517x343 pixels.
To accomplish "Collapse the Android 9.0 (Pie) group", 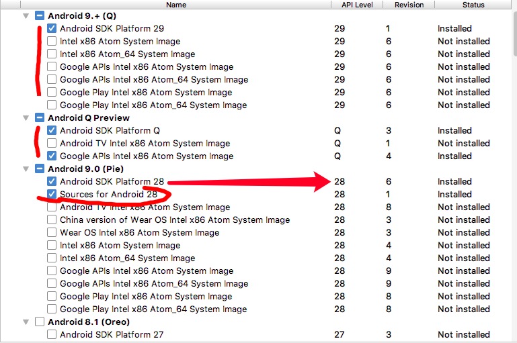I will 26,169.
